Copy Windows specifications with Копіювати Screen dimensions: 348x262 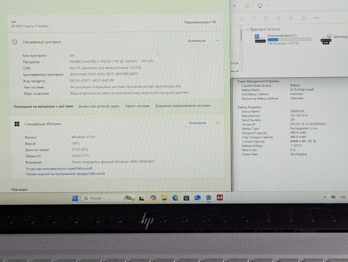click(x=198, y=123)
